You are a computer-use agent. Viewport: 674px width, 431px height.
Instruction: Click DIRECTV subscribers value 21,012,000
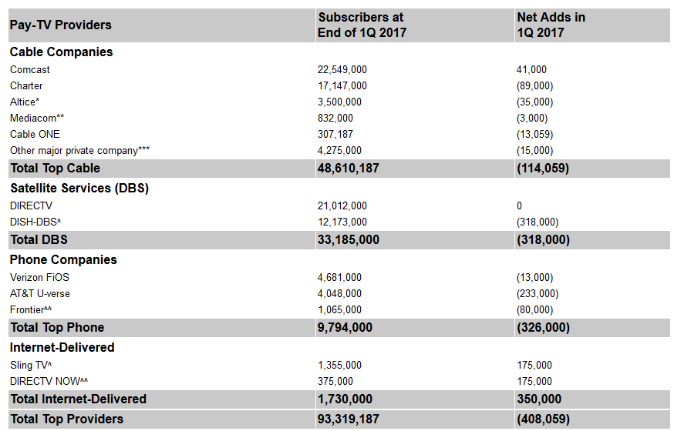coord(342,205)
